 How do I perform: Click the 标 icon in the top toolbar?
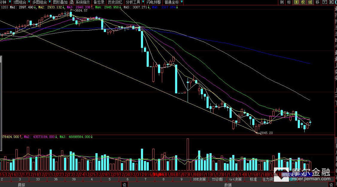click(x=289, y=2)
